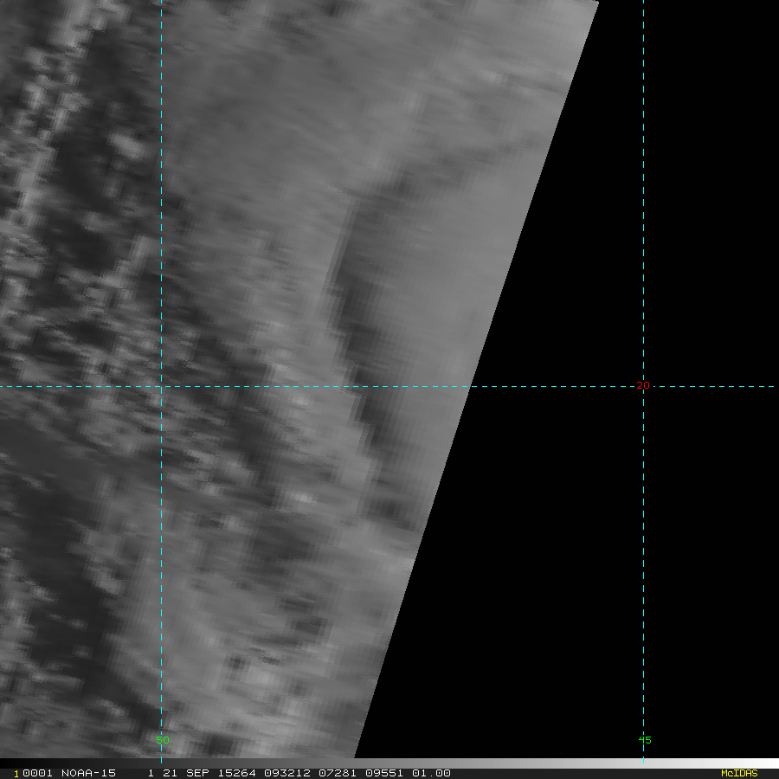779x779 pixels.
Task: Click the top-right corner of the satellite swath
Action: [x=597, y=3]
